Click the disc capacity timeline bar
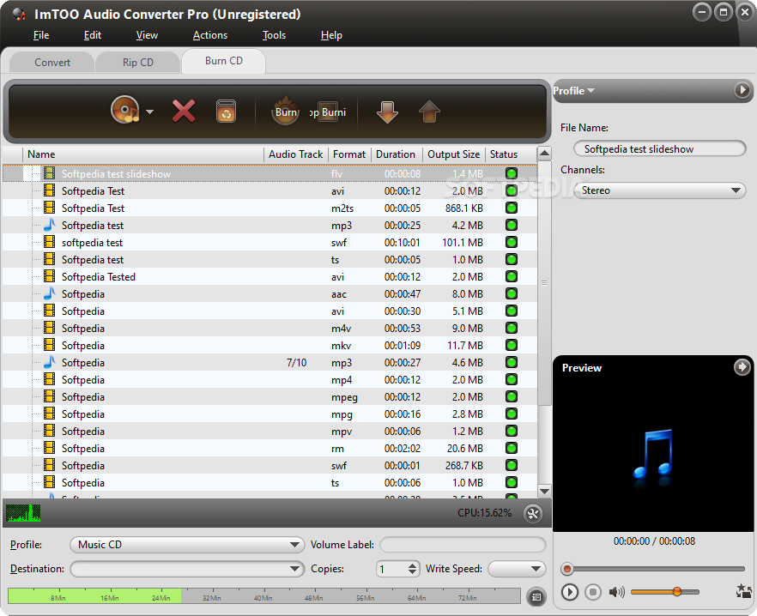Viewport: 757px width, 616px height. pos(264,595)
